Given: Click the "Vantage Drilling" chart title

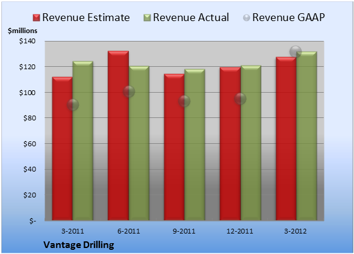Looking at the screenshot, I should (x=79, y=245).
